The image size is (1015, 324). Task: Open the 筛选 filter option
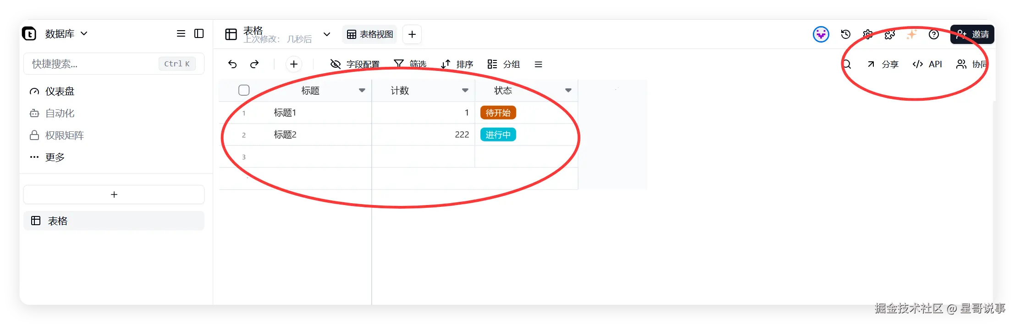(410, 64)
